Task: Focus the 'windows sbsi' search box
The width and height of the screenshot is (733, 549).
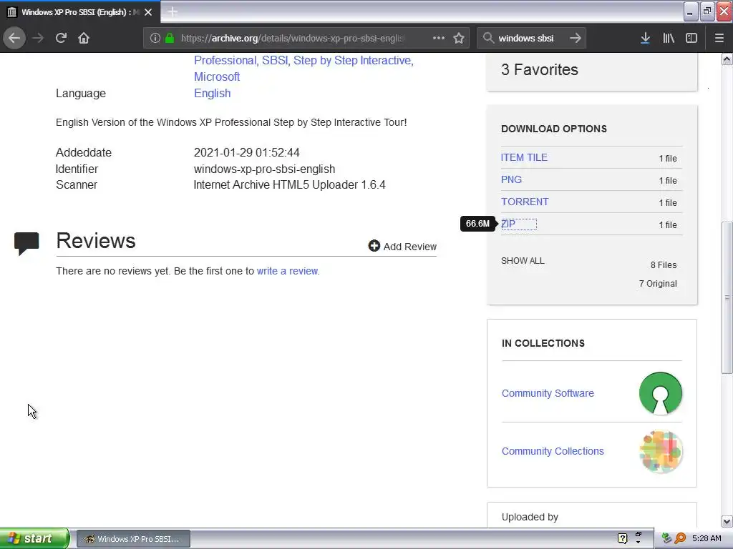Action: (x=526, y=38)
